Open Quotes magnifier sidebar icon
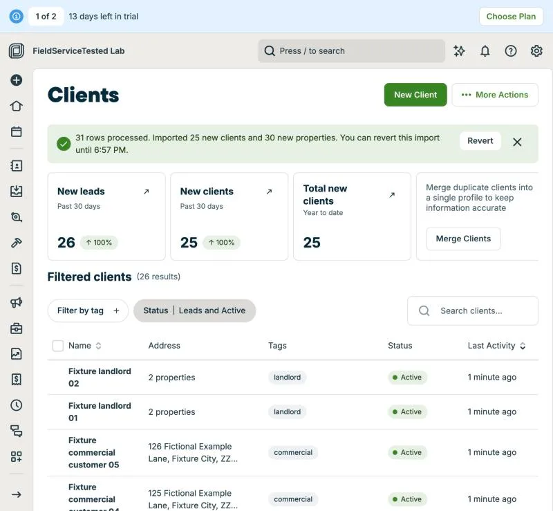 coord(16,217)
